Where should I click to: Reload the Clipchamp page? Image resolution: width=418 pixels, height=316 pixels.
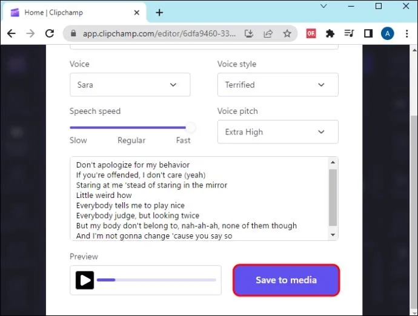[50, 34]
